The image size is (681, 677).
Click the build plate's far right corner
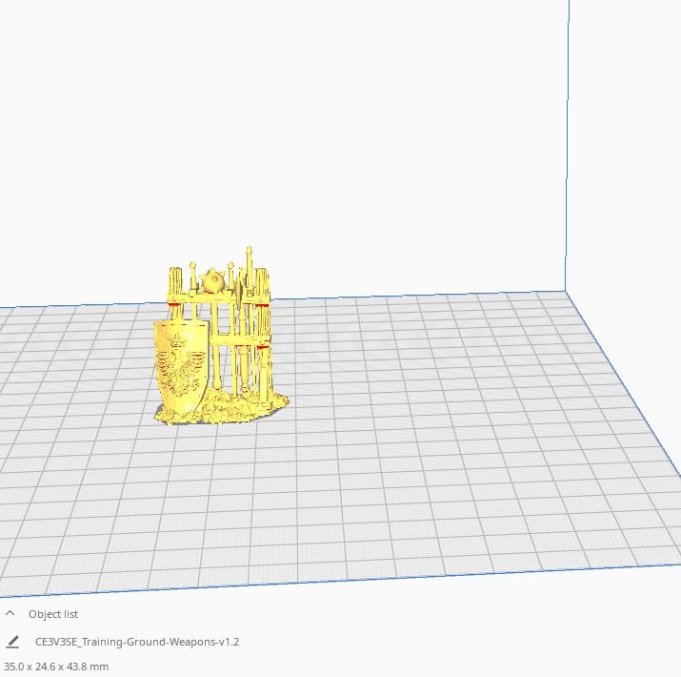569,291
